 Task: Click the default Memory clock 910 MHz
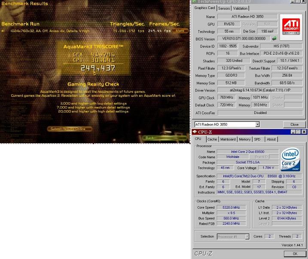(260, 105)
